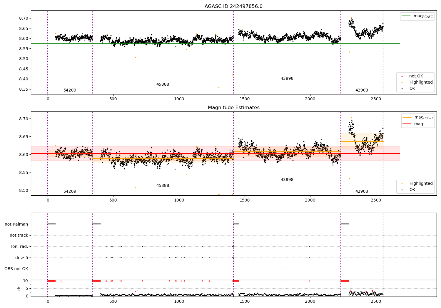Click the 'dr' y-axis label in bottom plot
This screenshot has width=441, height=308.
click(19, 288)
